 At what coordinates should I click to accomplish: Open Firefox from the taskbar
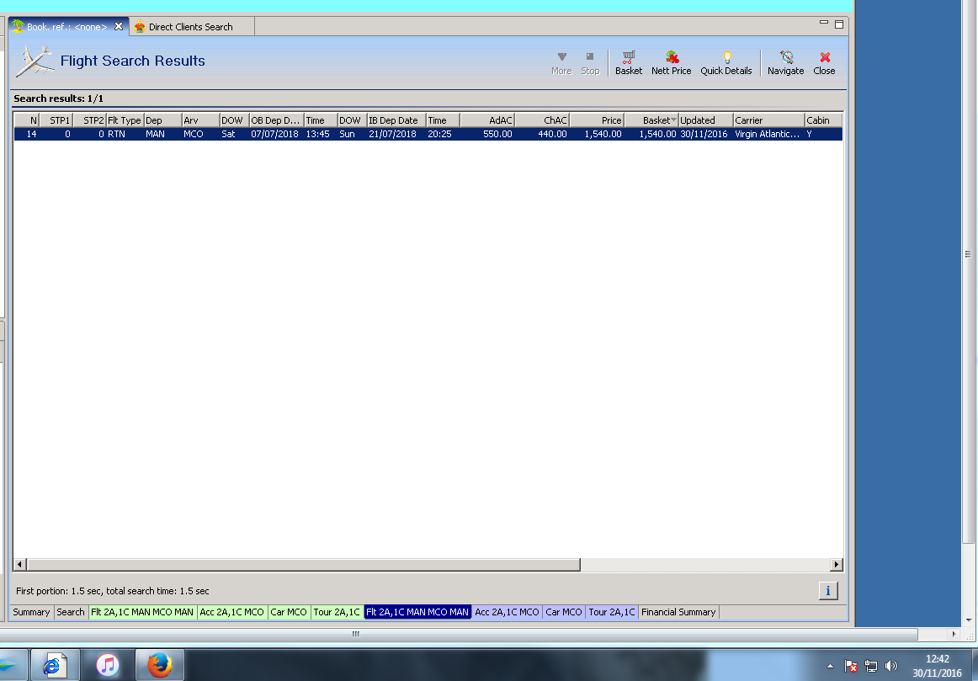(160, 665)
